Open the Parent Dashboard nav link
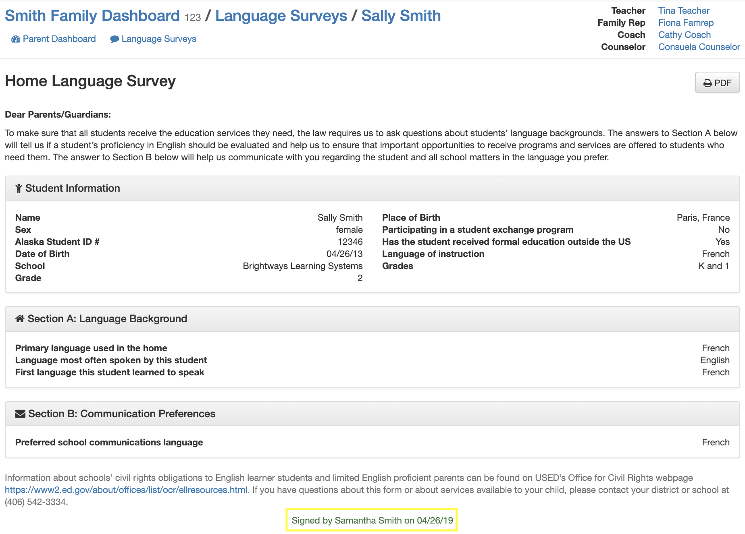 tap(59, 39)
